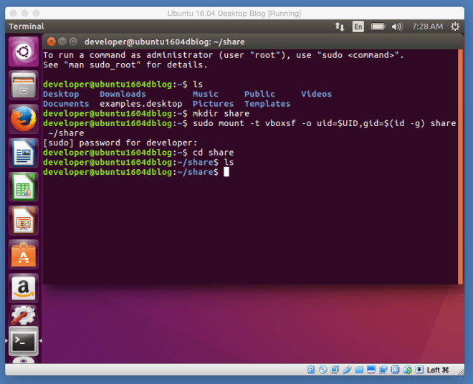Screen dimensions: 473x384
Task: Open the session gear menu
Action: (x=457, y=27)
